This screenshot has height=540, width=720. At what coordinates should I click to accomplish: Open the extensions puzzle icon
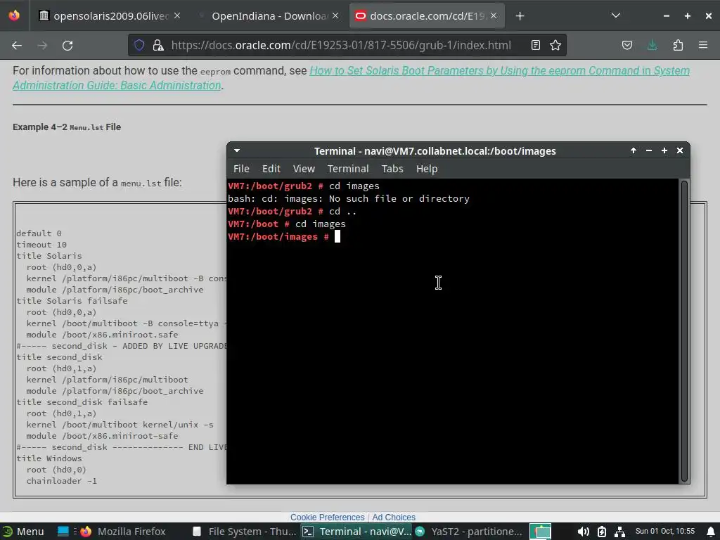678,45
